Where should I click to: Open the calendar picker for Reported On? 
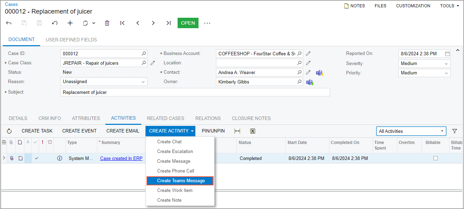(x=447, y=54)
